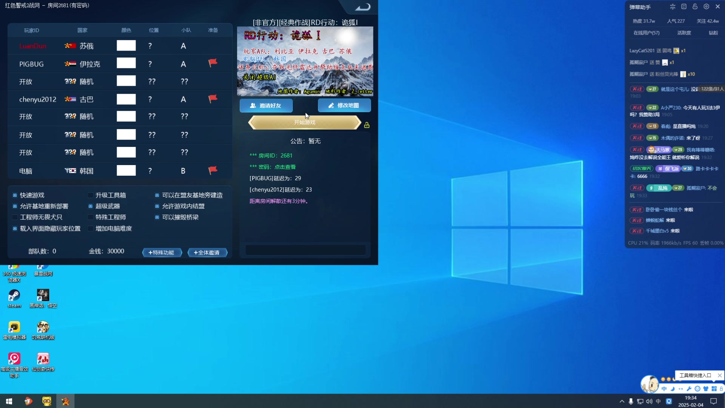725x408 pixels.
Task: Open the 电脑 player slot dropdown
Action: (26, 171)
